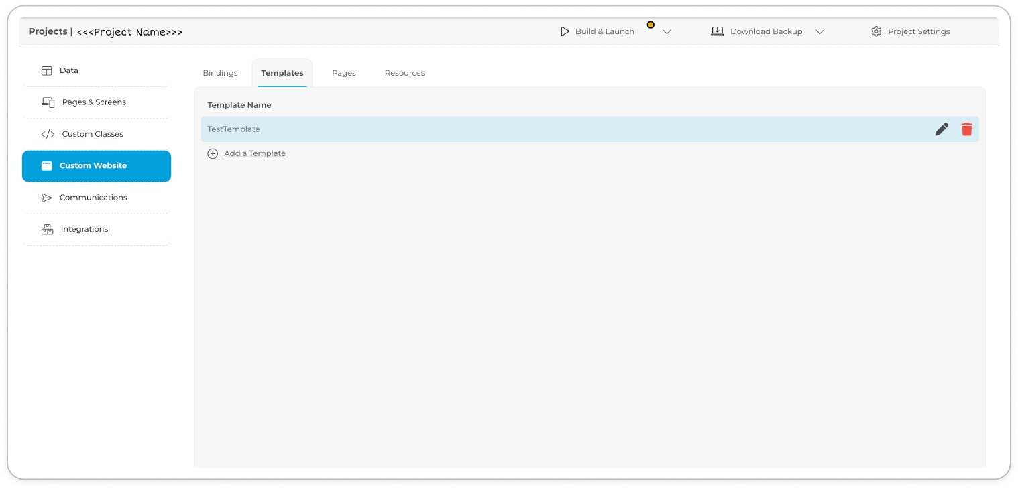Click the Communications paper plane icon

coord(46,198)
